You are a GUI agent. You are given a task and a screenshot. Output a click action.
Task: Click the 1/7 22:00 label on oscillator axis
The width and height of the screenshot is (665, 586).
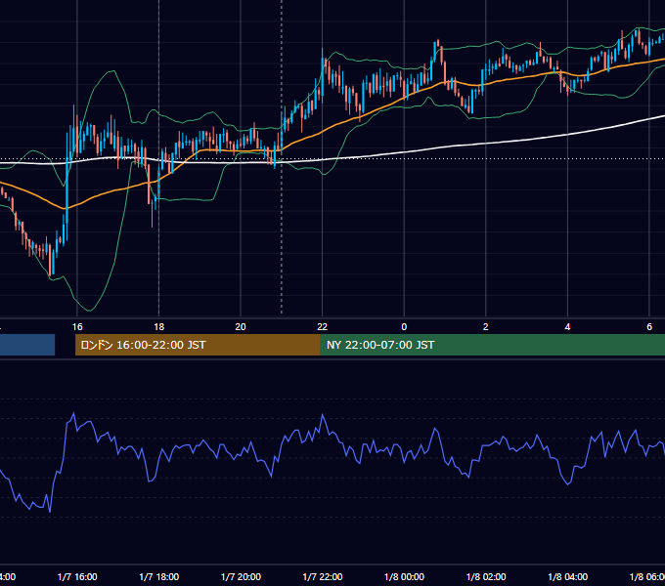coord(323,577)
